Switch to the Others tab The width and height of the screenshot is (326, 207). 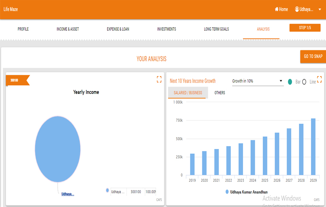(x=220, y=93)
